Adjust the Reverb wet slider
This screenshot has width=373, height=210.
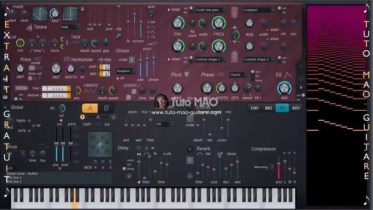pyautogui.click(x=237, y=168)
